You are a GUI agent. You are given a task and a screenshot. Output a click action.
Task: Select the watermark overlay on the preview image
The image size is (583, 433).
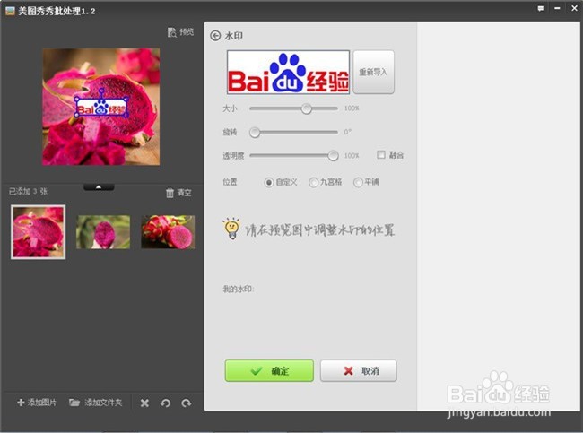pos(101,107)
